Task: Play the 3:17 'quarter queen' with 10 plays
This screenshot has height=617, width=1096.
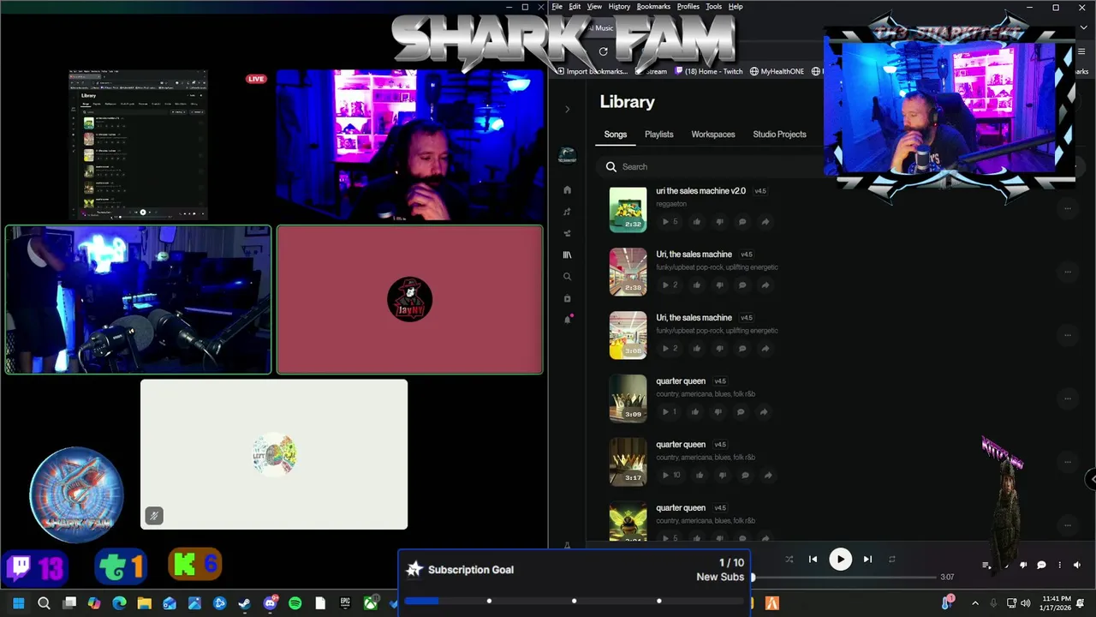Action: pos(672,476)
